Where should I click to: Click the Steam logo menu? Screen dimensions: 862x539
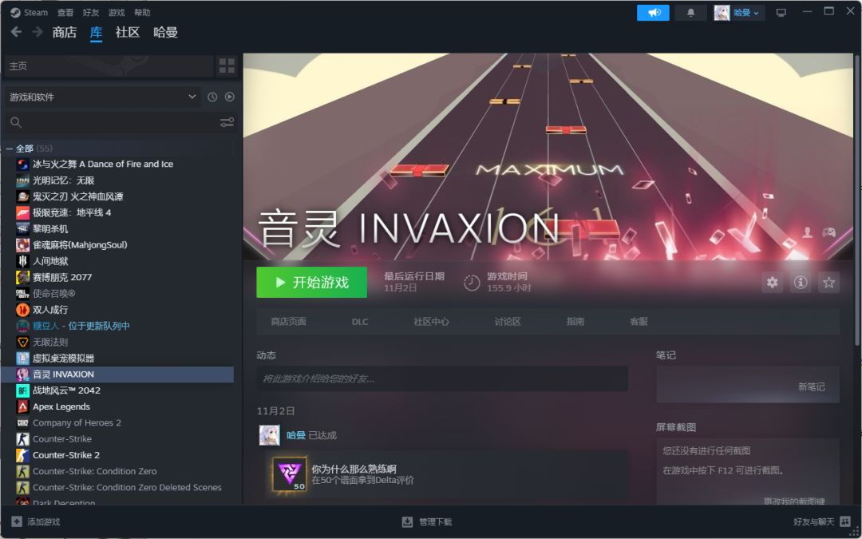point(30,12)
